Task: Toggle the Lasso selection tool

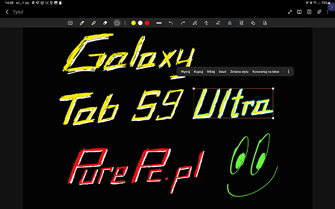Action: point(117,23)
